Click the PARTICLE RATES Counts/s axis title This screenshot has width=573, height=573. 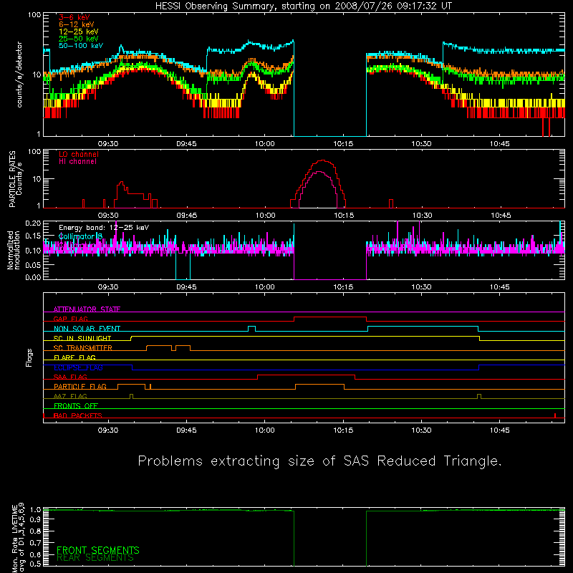(x=15, y=179)
